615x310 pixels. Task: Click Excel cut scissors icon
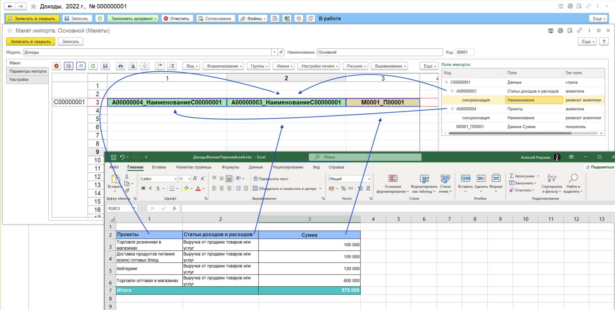127,176
